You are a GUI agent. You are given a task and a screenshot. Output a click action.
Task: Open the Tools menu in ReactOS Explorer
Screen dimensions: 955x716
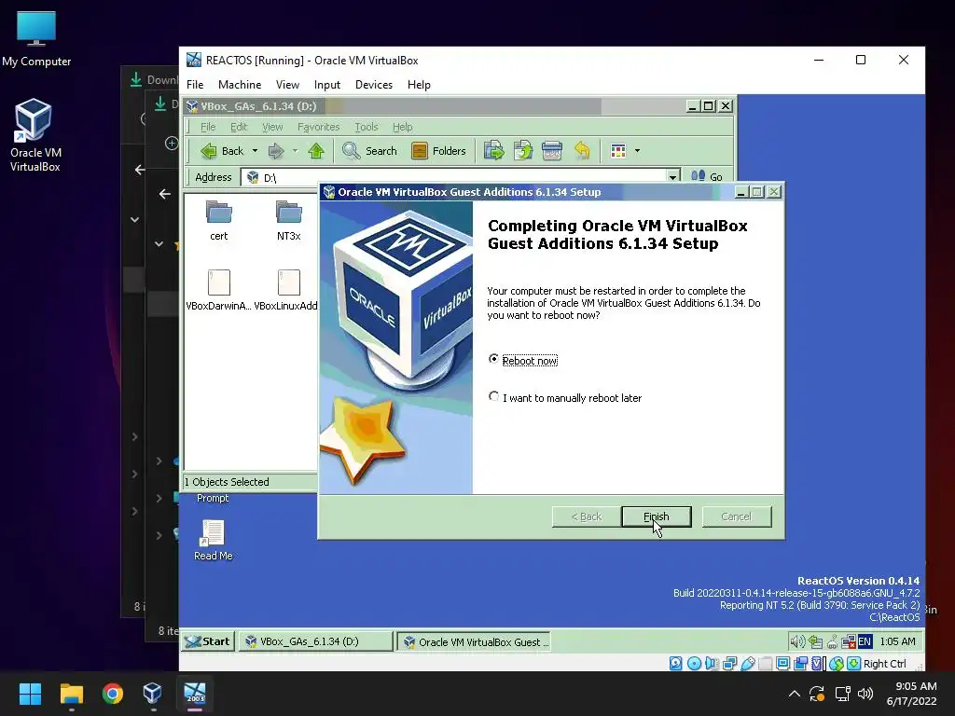[x=366, y=127]
